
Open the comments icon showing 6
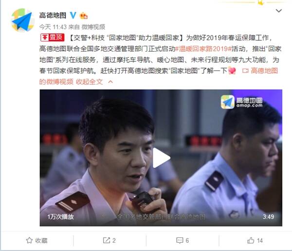tap(180, 240)
